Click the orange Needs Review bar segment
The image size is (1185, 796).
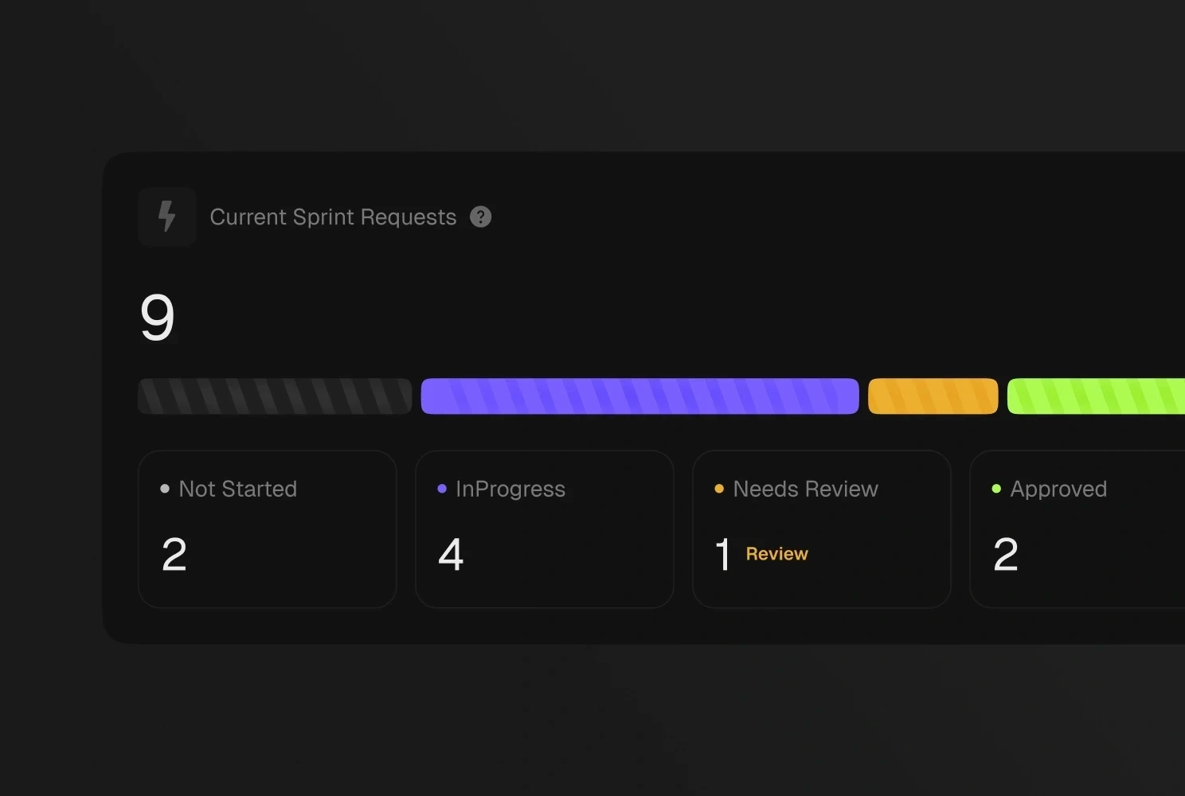(933, 396)
